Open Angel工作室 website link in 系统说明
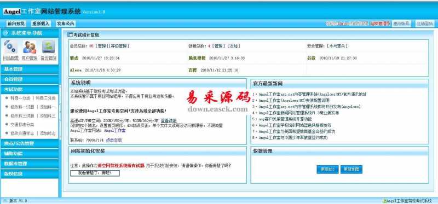This screenshot has width=438, height=204. pos(115,130)
